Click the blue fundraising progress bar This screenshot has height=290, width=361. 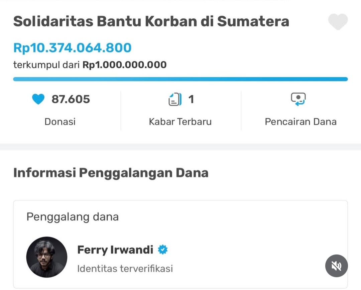[x=180, y=79]
